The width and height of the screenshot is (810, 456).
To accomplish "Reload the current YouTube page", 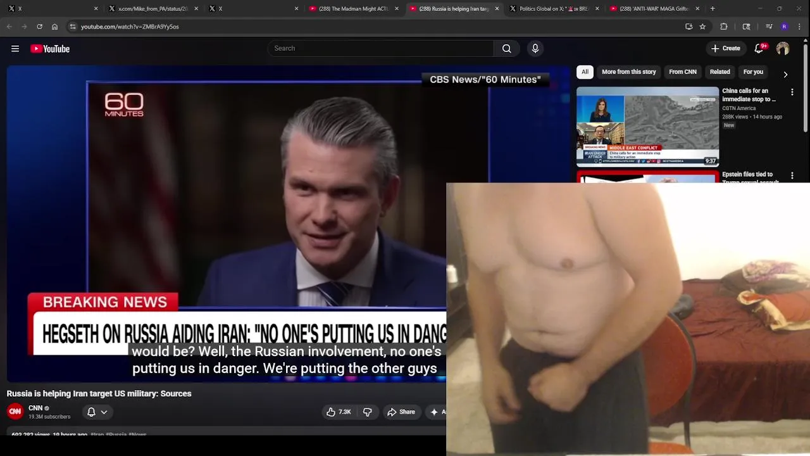I will tap(39, 27).
